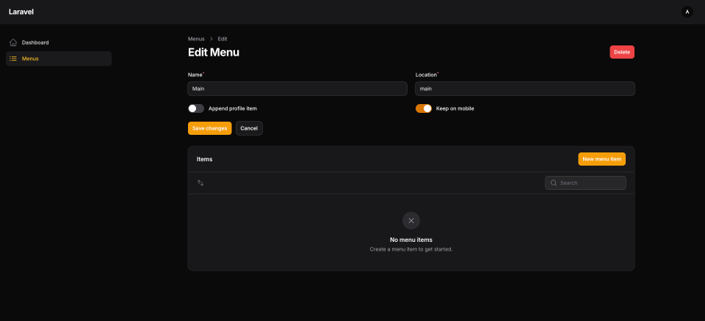Create a New menu item
The image size is (705, 321).
601,159
